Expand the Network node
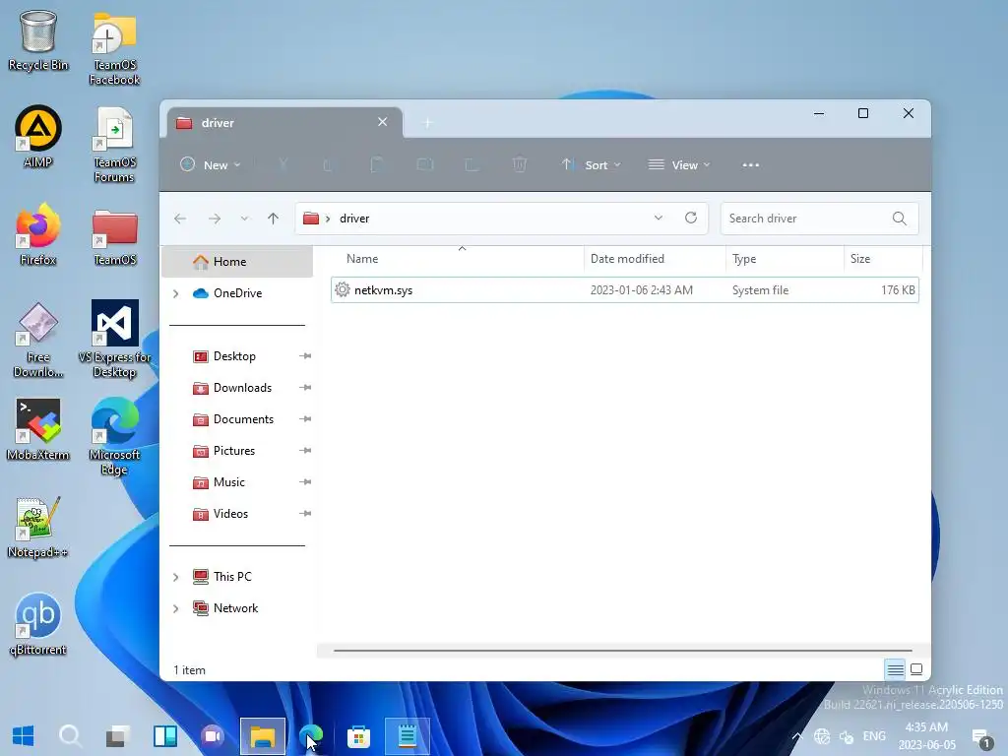 (x=175, y=608)
